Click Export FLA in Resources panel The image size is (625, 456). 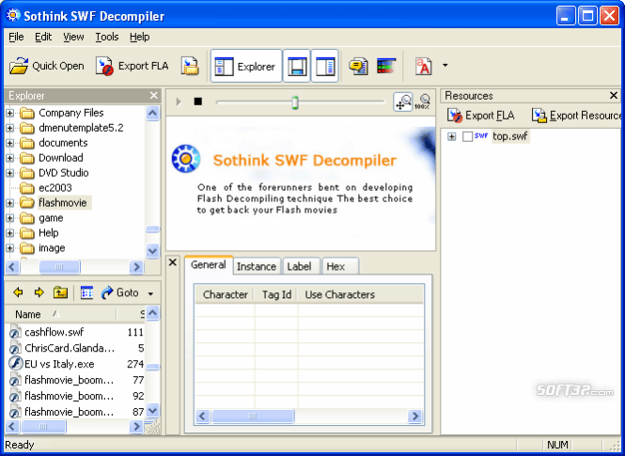[x=480, y=116]
